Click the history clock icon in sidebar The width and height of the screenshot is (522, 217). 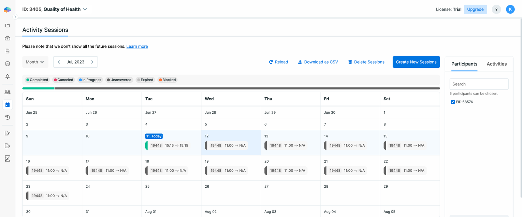8,117
